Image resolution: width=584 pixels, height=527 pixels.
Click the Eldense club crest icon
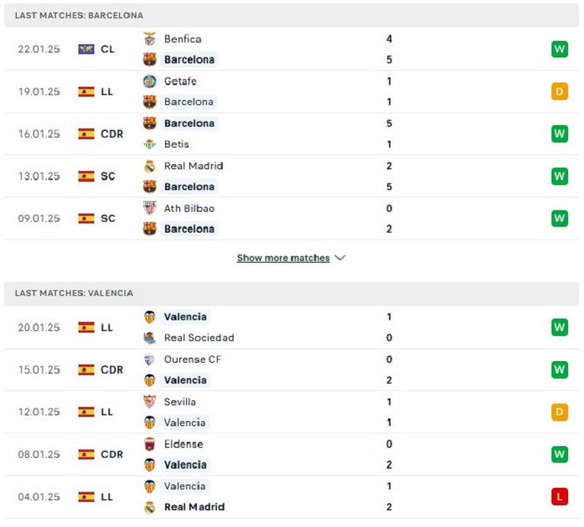[x=149, y=444]
